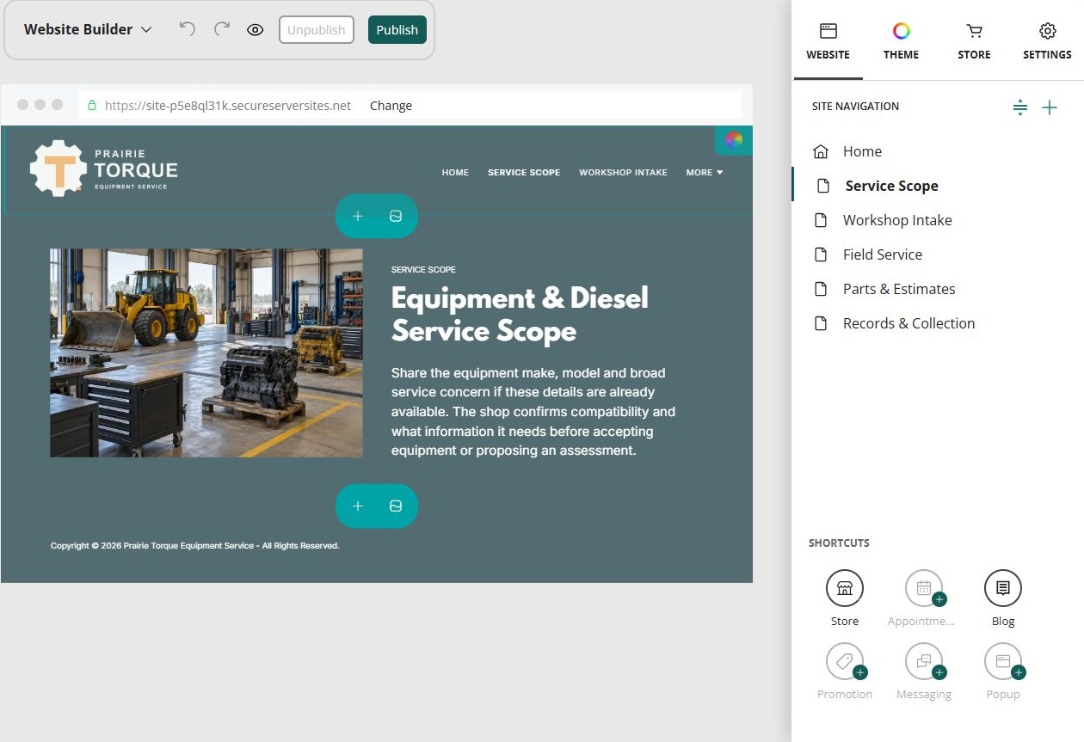Click layout icon in lower section pill
The image size is (1084, 742).
click(x=396, y=506)
